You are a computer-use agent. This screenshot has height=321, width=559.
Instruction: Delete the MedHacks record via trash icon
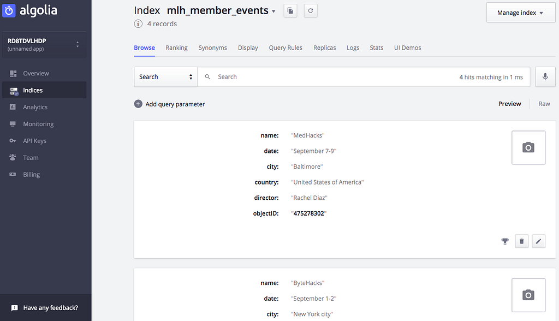point(522,241)
